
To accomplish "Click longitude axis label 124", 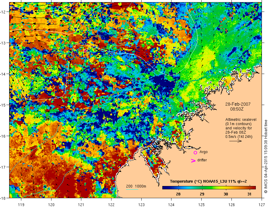I will (171, 205).
